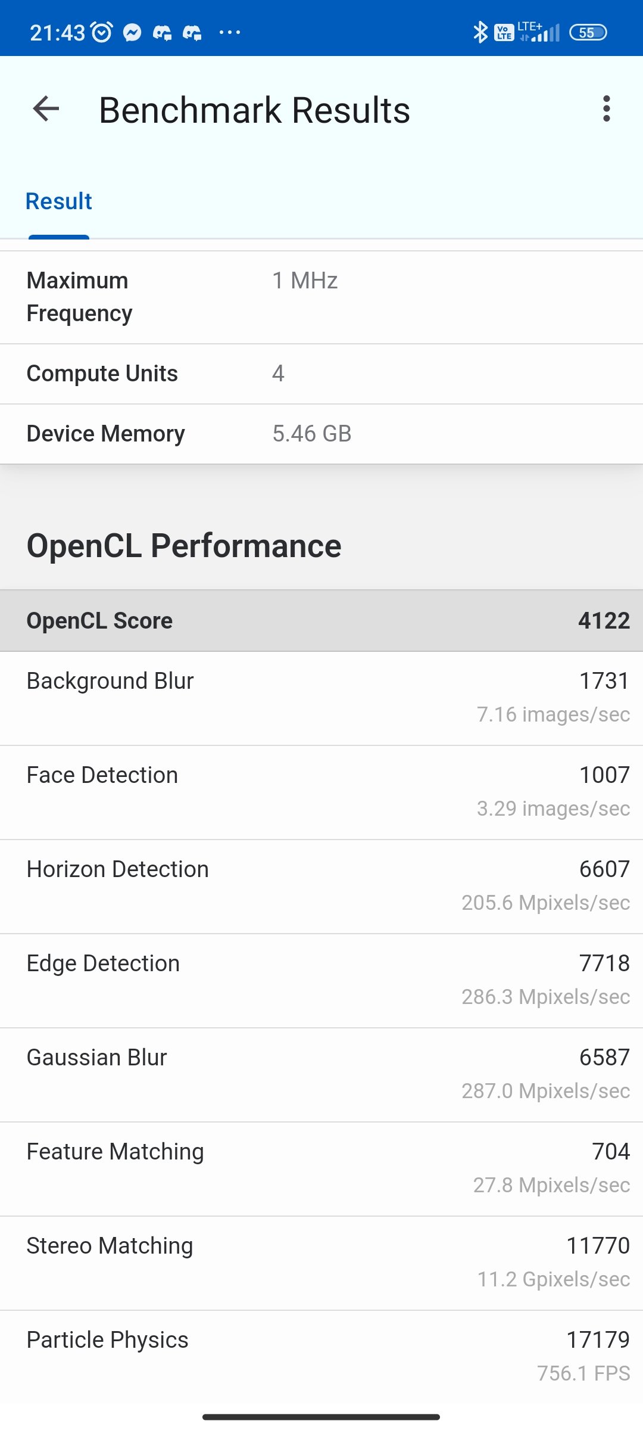Select the Edge Detection result row
The image size is (643, 1430).
point(321,981)
